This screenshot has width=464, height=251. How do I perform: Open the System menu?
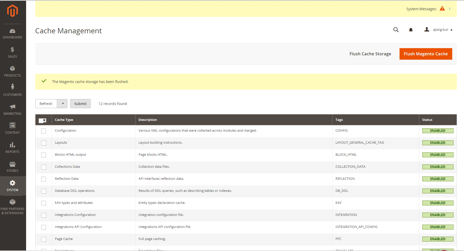13,186
